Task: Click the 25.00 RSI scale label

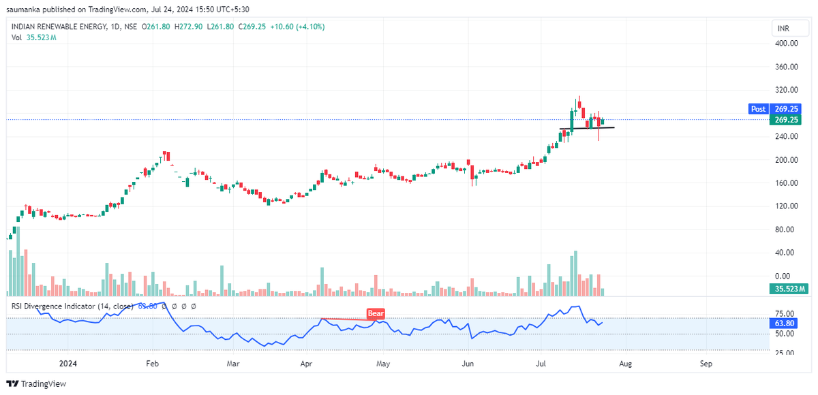Action: 785,353
